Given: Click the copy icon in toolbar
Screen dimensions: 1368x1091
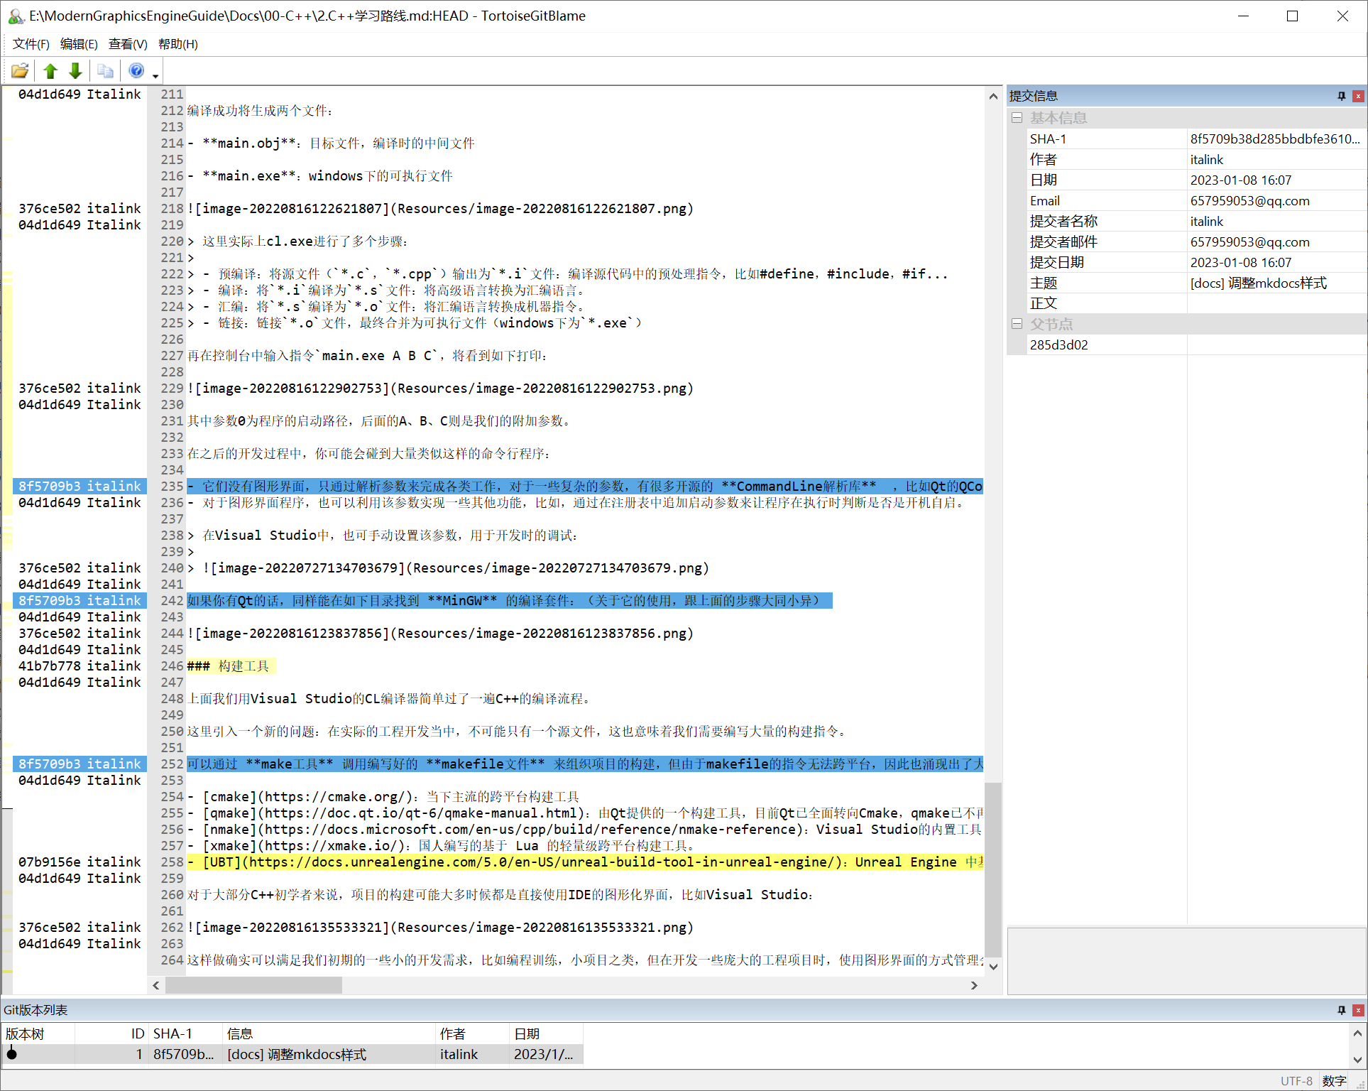Looking at the screenshot, I should (x=105, y=70).
